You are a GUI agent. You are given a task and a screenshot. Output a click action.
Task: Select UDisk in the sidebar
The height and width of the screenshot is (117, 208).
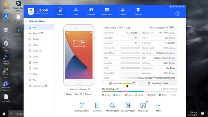coord(39,68)
